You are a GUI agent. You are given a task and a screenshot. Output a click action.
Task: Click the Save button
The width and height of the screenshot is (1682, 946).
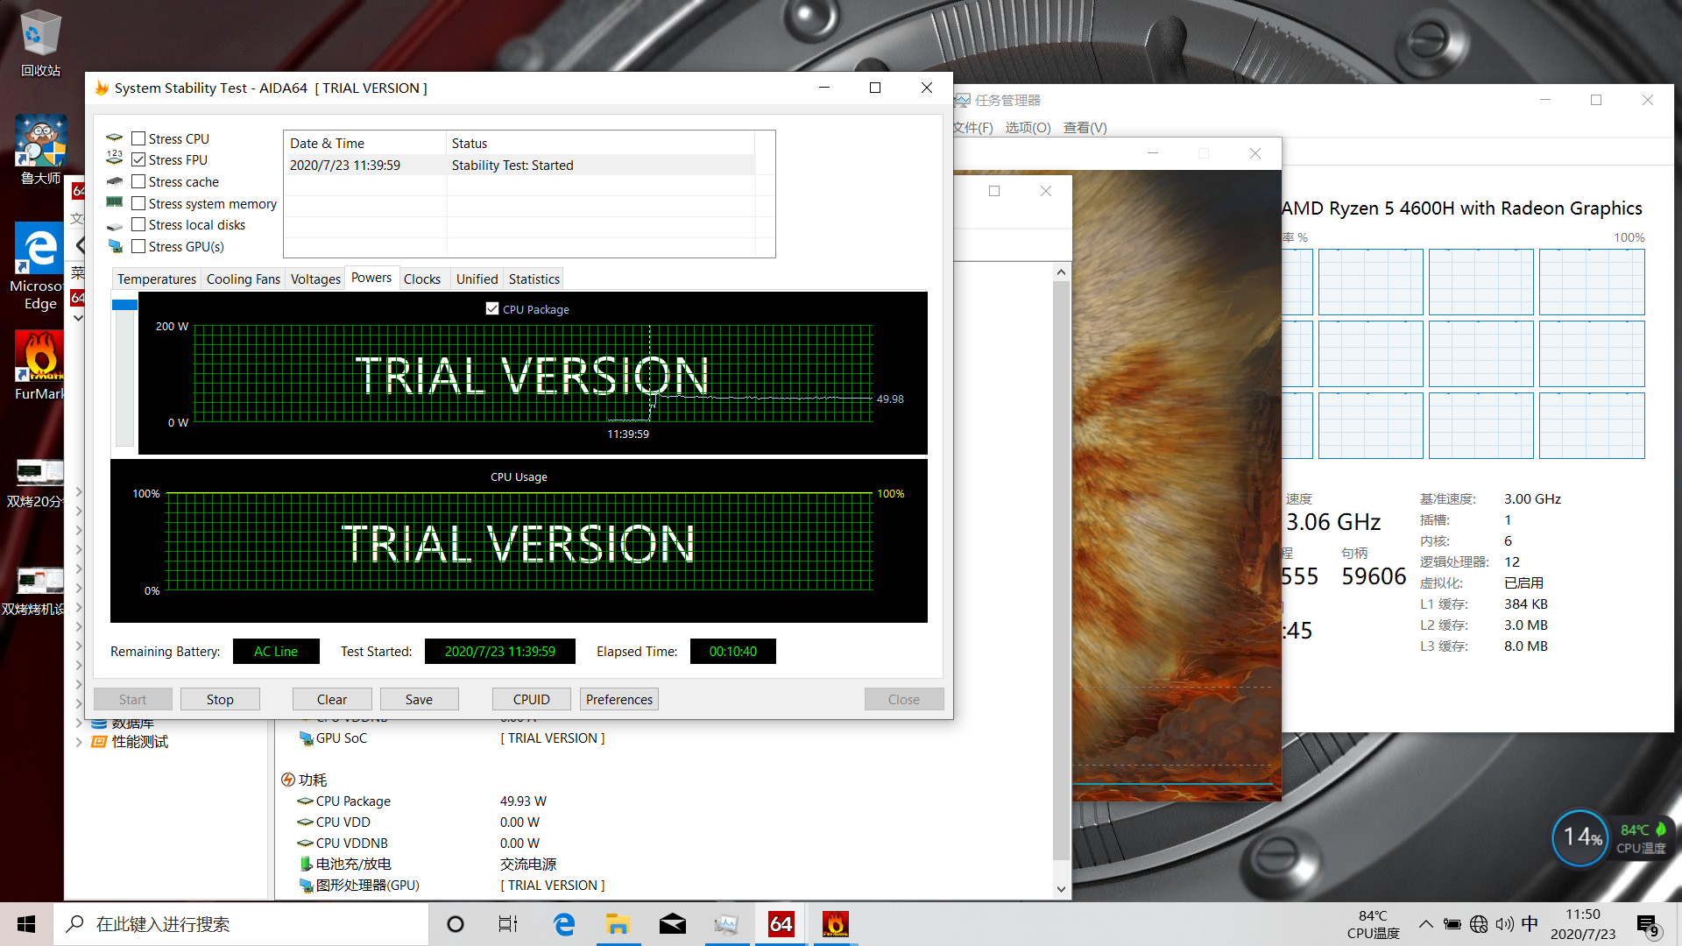(419, 699)
